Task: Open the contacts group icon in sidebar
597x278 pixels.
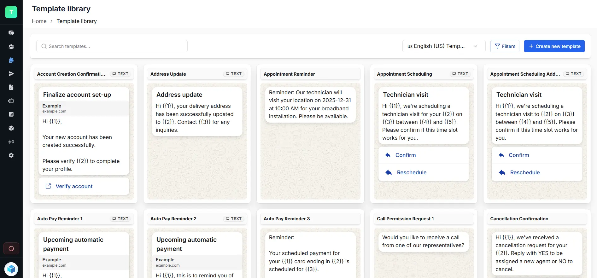Action: tap(11, 47)
